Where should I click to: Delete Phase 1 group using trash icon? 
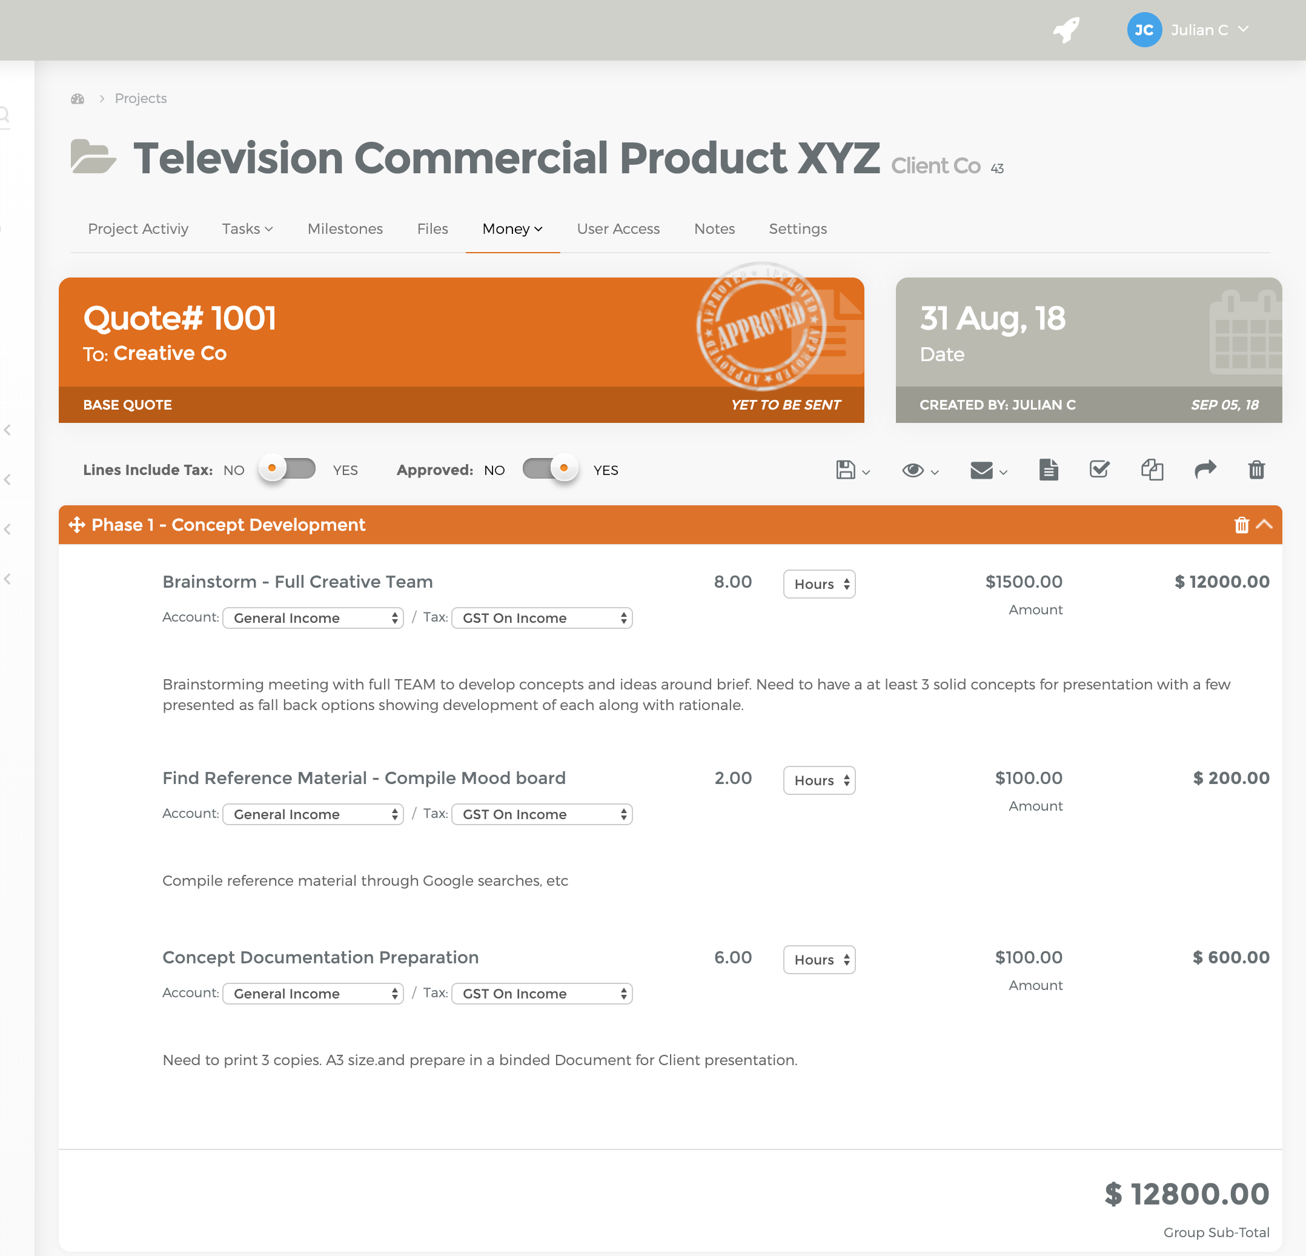1241,525
